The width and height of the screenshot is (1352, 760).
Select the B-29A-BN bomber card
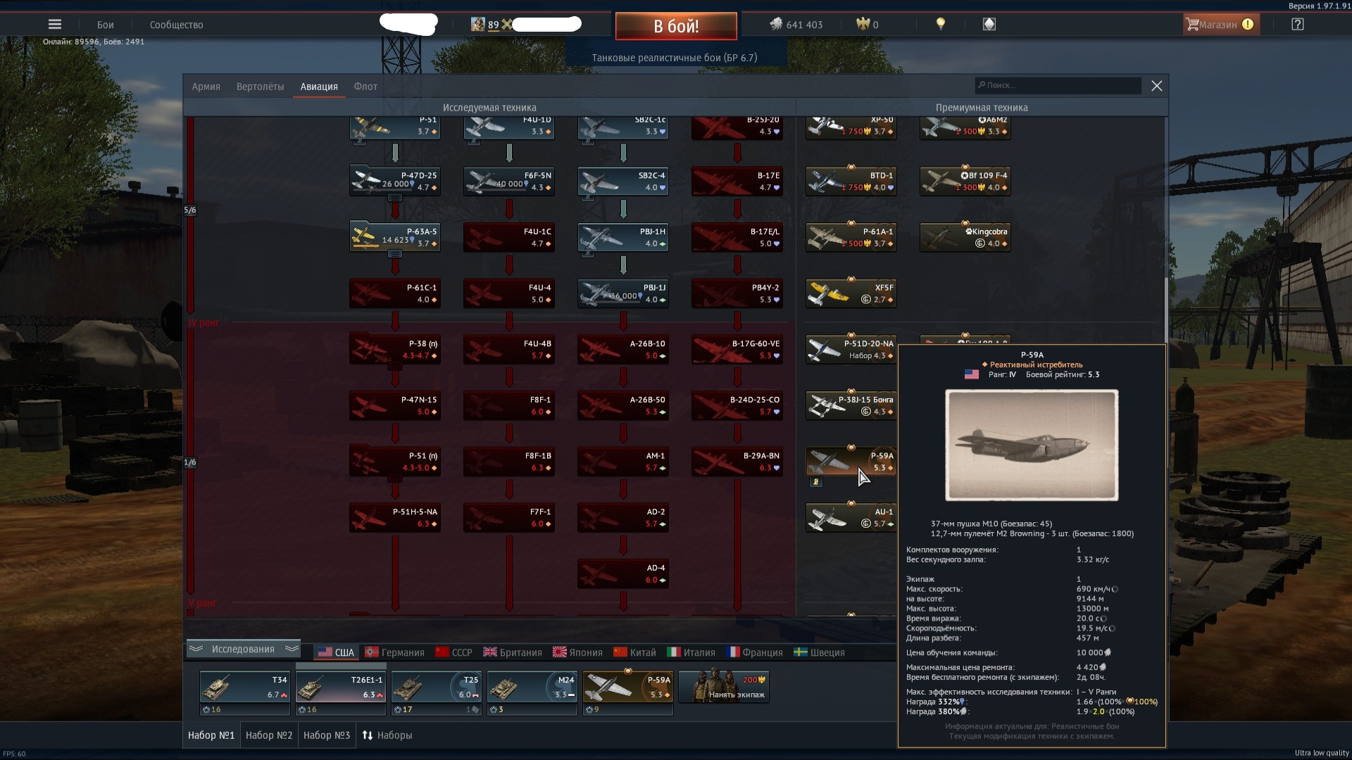pos(737,462)
